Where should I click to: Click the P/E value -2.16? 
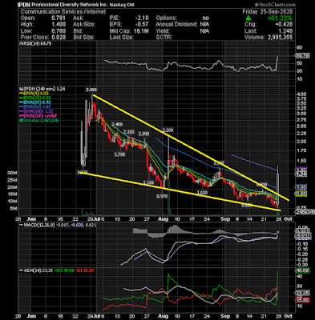pyautogui.click(x=142, y=18)
